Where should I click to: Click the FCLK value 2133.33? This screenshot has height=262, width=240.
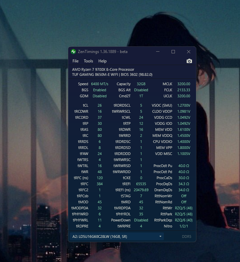[x=184, y=90]
